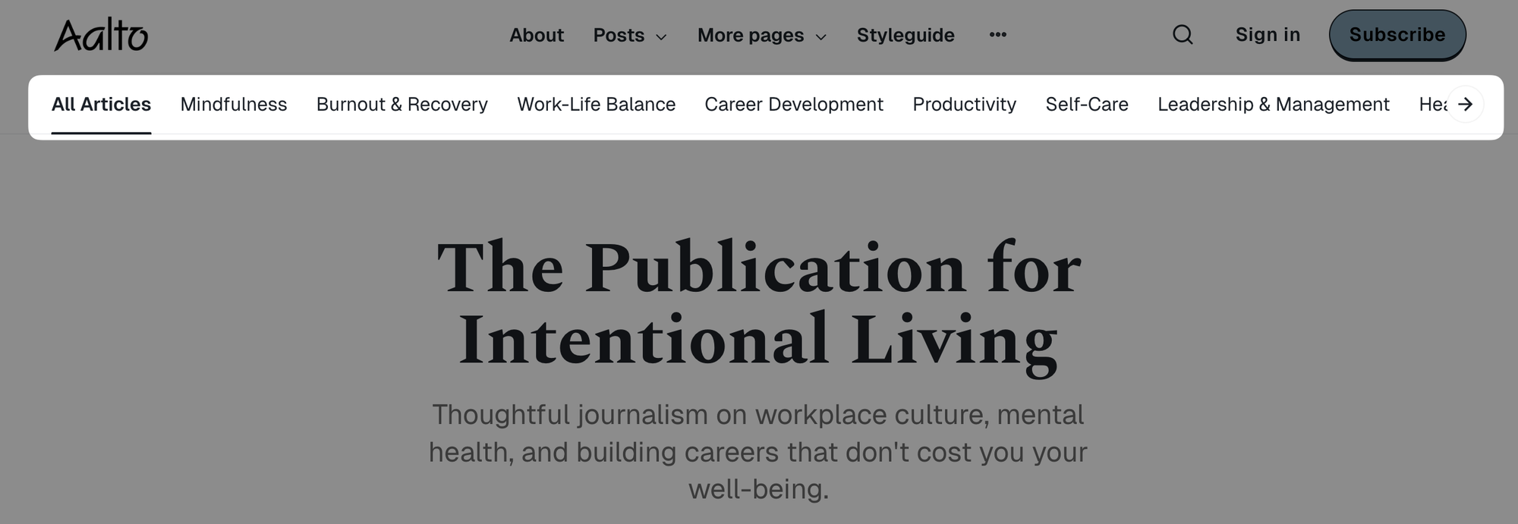Click the headline The Publication for Intentional Living
Screen dimensions: 1518x524
point(758,303)
